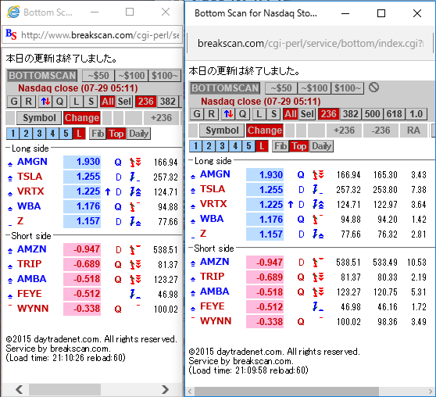
Task: Click the chart pattern icon on WBA row in left window
Action: tap(135, 206)
